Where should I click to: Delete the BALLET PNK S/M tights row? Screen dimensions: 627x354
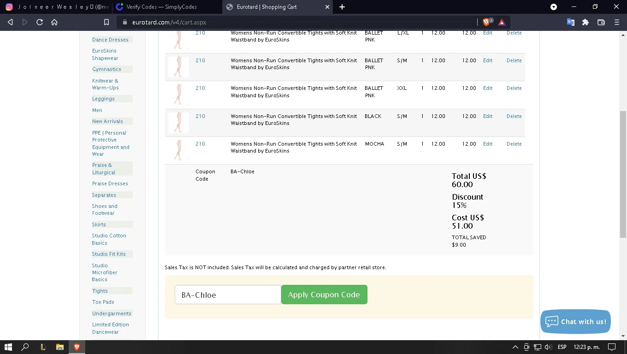point(514,60)
